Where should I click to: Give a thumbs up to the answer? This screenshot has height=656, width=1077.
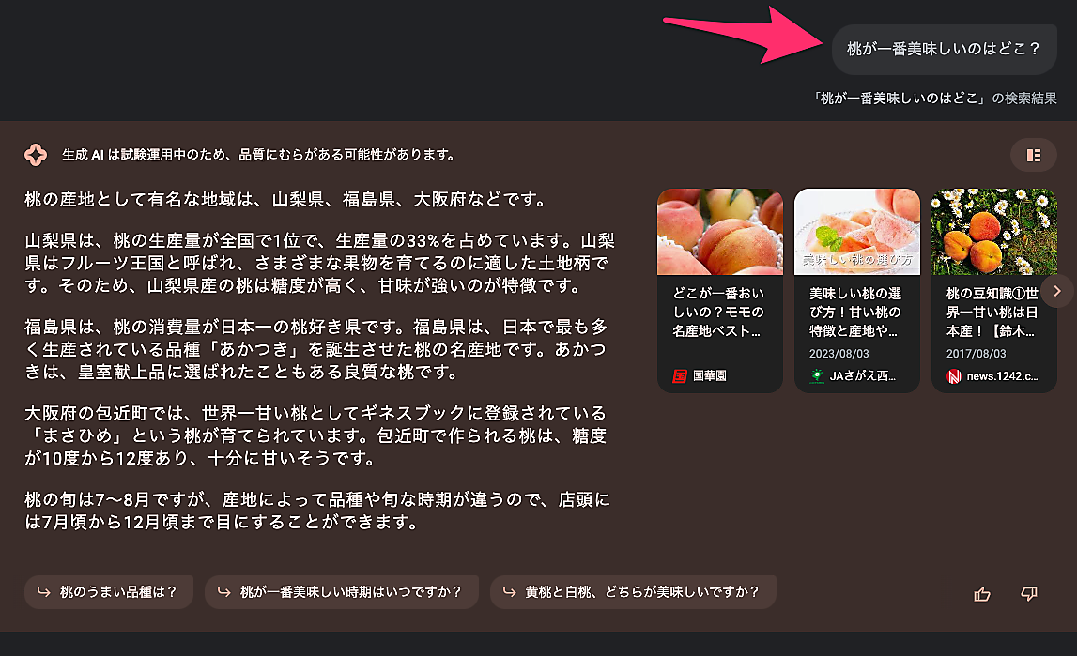(x=982, y=593)
